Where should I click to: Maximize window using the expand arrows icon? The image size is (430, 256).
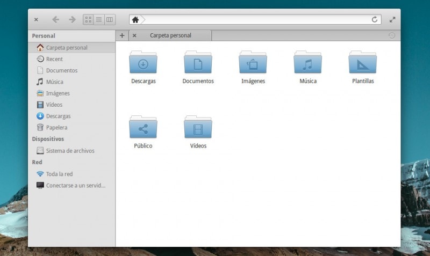click(392, 20)
